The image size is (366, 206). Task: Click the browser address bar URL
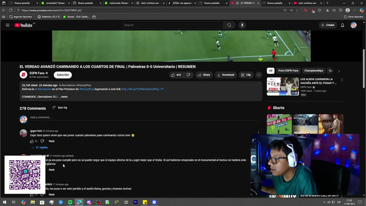click(x=51, y=10)
